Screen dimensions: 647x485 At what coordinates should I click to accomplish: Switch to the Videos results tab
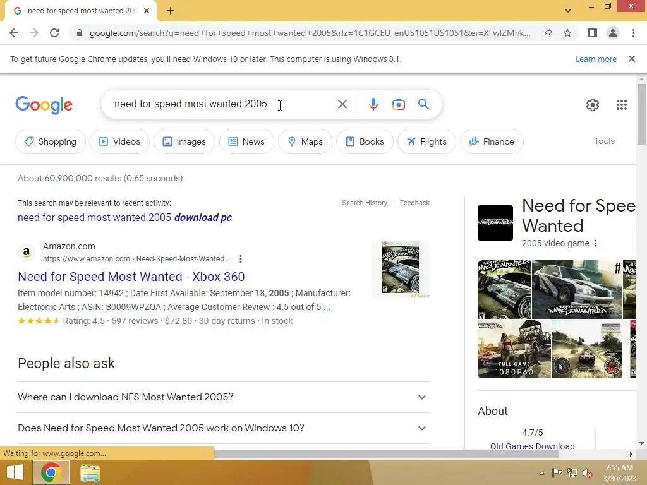(x=119, y=141)
